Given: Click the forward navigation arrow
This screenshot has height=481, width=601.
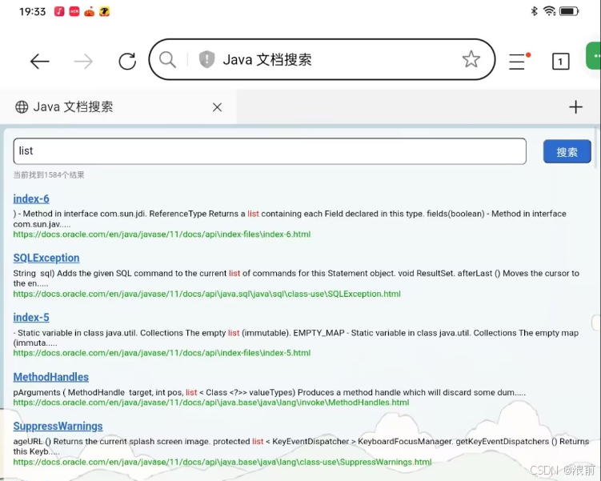Looking at the screenshot, I should [83, 62].
